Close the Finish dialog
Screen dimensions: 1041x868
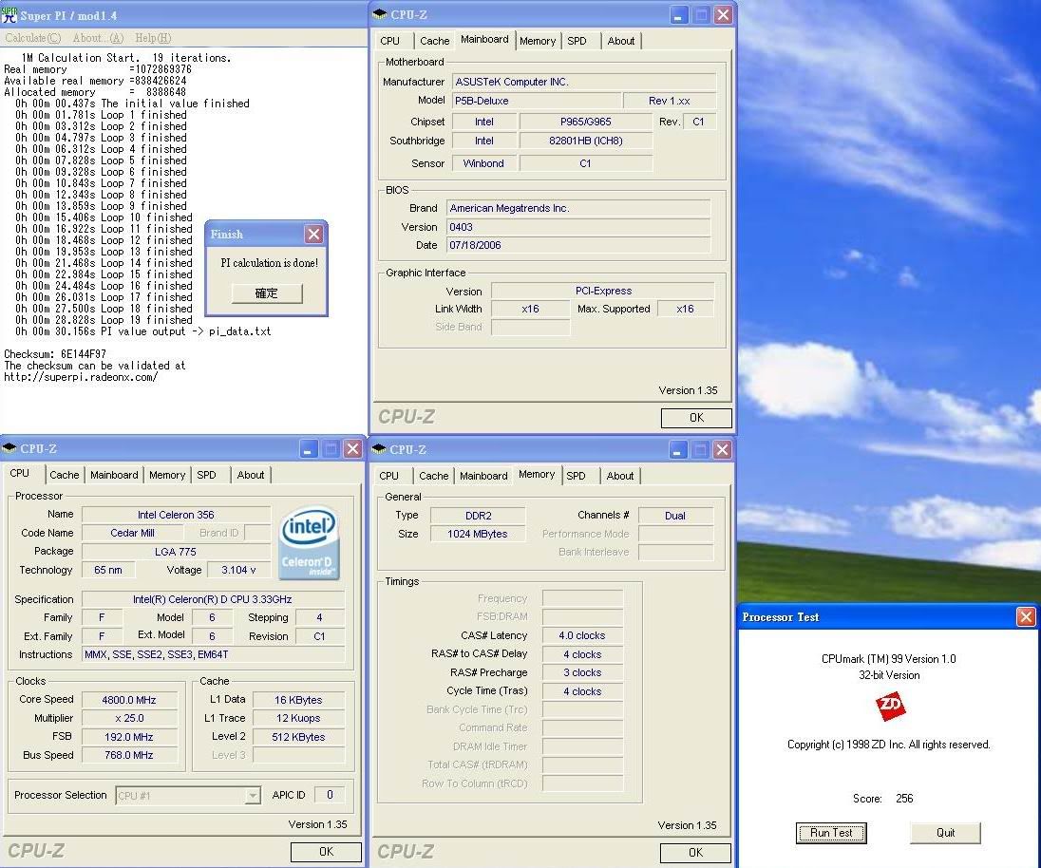coord(314,235)
